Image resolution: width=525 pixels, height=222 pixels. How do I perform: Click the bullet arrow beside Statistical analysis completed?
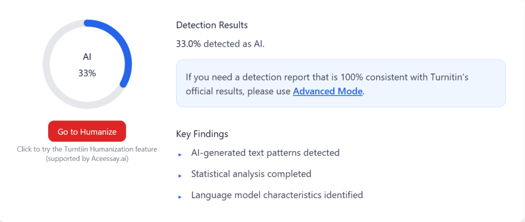click(x=180, y=176)
